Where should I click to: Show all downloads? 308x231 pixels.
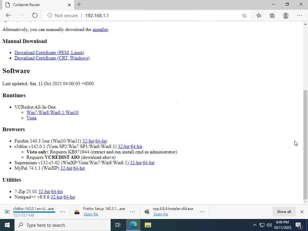point(284,212)
